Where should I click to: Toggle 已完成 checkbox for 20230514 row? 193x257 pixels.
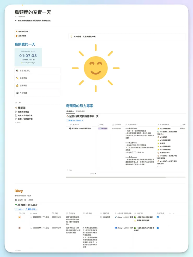pos(158,228)
